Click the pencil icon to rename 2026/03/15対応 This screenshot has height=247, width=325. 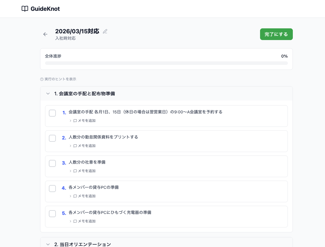coord(105,31)
